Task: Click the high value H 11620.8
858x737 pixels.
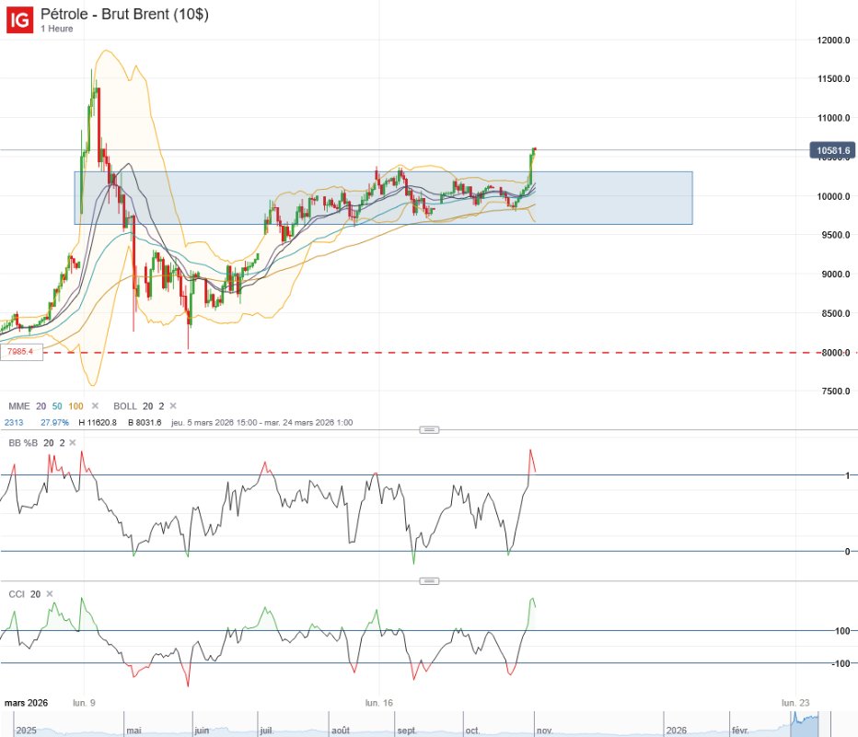Action: pyautogui.click(x=98, y=422)
